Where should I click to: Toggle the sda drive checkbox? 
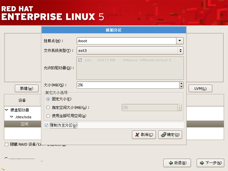[80, 60]
